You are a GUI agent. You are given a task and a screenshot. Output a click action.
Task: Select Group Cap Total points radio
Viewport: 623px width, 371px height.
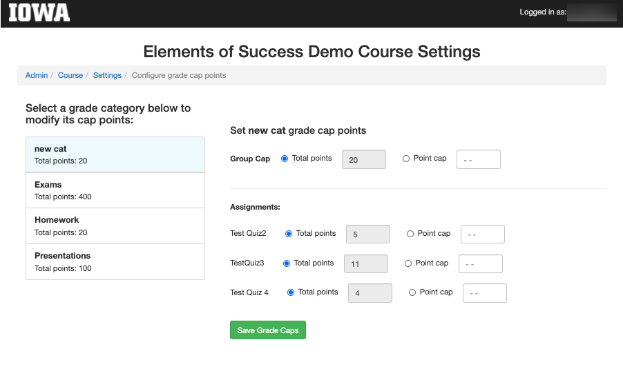click(x=285, y=159)
